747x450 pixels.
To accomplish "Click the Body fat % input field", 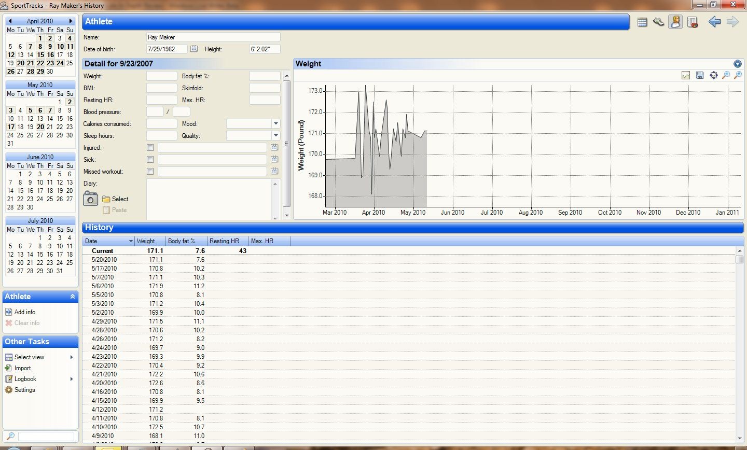I will pos(265,76).
